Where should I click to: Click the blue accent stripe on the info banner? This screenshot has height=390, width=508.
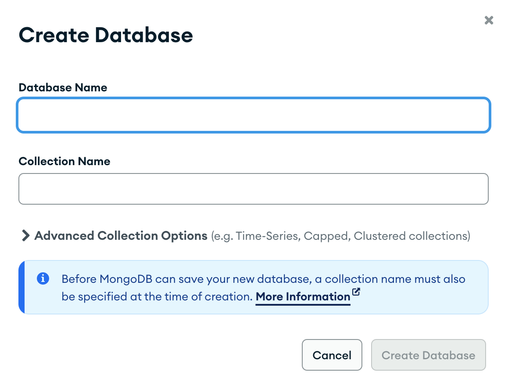point(21,287)
